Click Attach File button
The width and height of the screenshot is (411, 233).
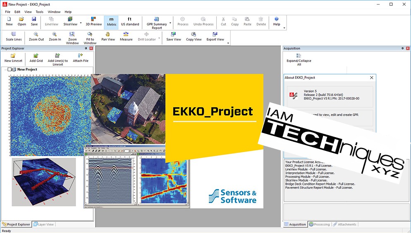tap(81, 58)
